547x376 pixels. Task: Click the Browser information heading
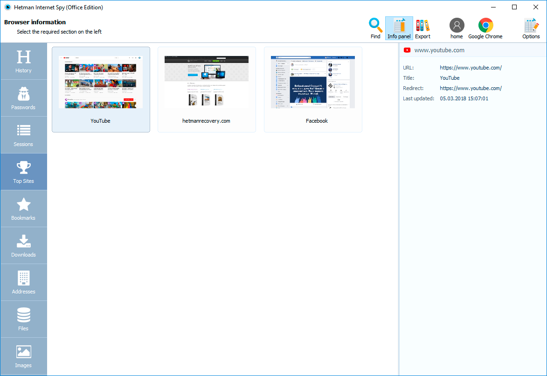pyautogui.click(x=35, y=22)
